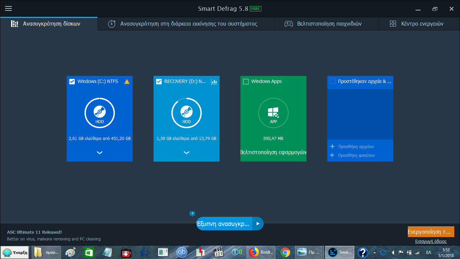
Task: Click the volume speaker tray icon
Action: [393, 252]
